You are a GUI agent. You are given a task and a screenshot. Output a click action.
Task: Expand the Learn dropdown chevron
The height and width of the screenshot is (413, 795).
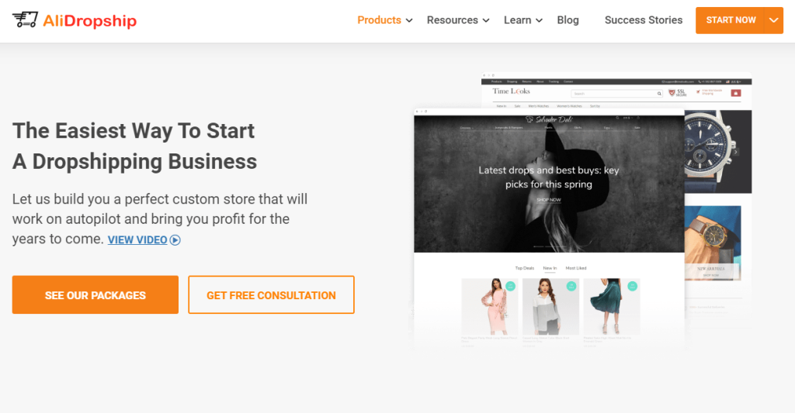(539, 21)
